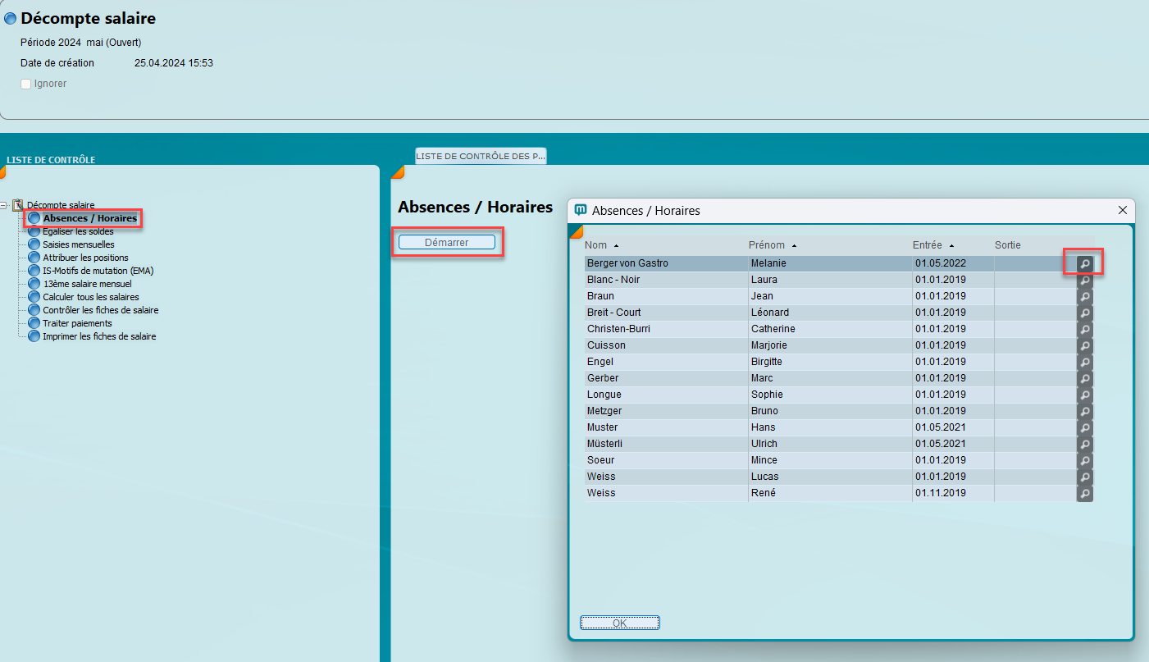
Task: Enable the Ignorer checkbox
Action: point(26,84)
